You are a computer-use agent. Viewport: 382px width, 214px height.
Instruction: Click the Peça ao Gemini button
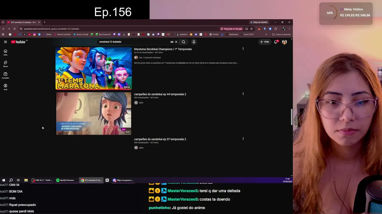(x=259, y=22)
